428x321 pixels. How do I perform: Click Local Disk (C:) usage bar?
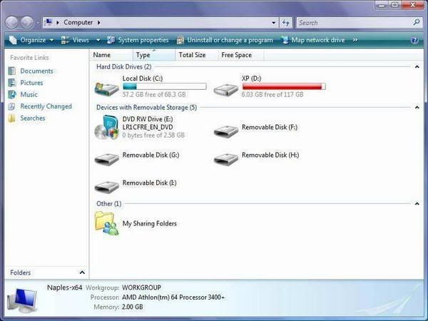[x=165, y=86]
